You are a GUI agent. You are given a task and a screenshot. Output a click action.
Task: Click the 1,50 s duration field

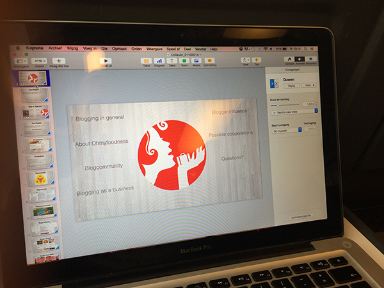pyautogui.click(x=308, y=104)
